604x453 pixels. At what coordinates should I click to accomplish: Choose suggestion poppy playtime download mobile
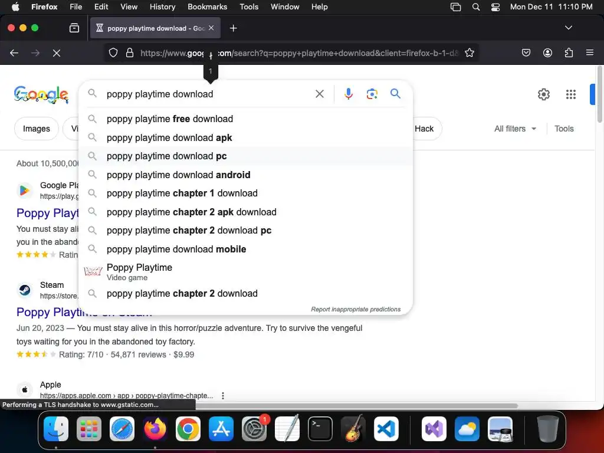click(246, 250)
